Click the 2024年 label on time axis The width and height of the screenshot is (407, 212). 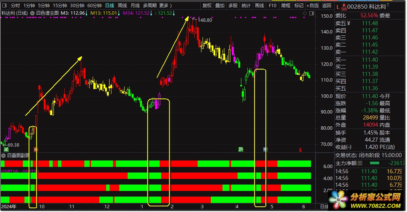tap(9, 207)
